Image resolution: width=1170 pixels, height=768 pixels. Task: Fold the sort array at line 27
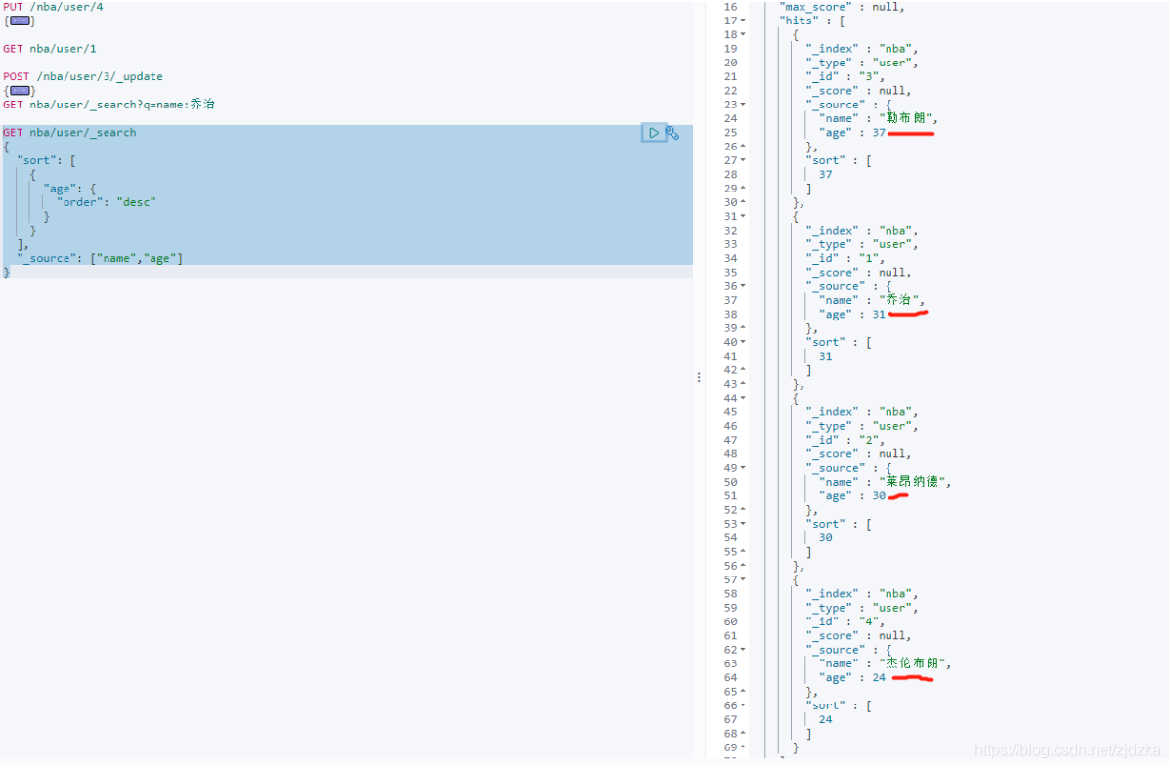(x=743, y=160)
